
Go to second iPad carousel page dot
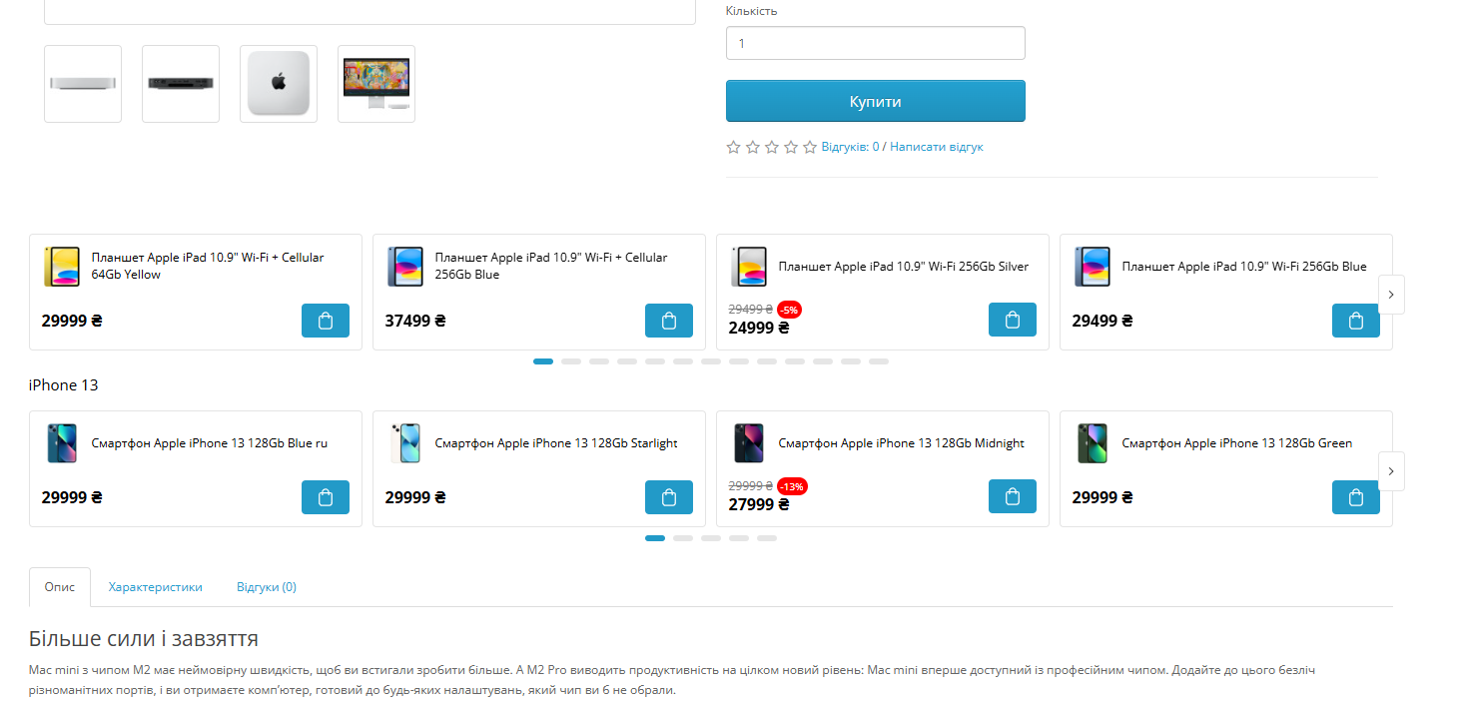571,361
